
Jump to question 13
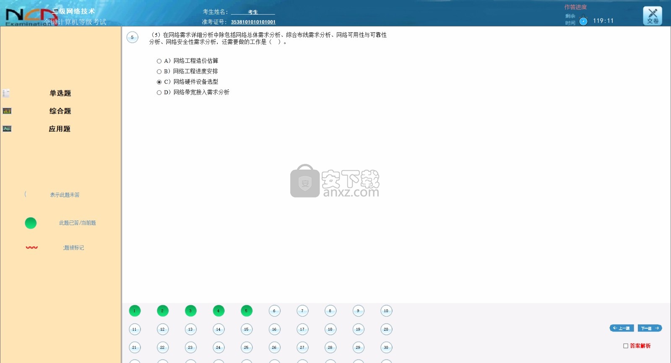coord(191,329)
